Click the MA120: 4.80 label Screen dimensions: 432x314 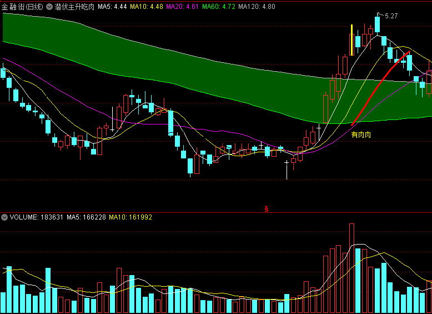point(257,7)
